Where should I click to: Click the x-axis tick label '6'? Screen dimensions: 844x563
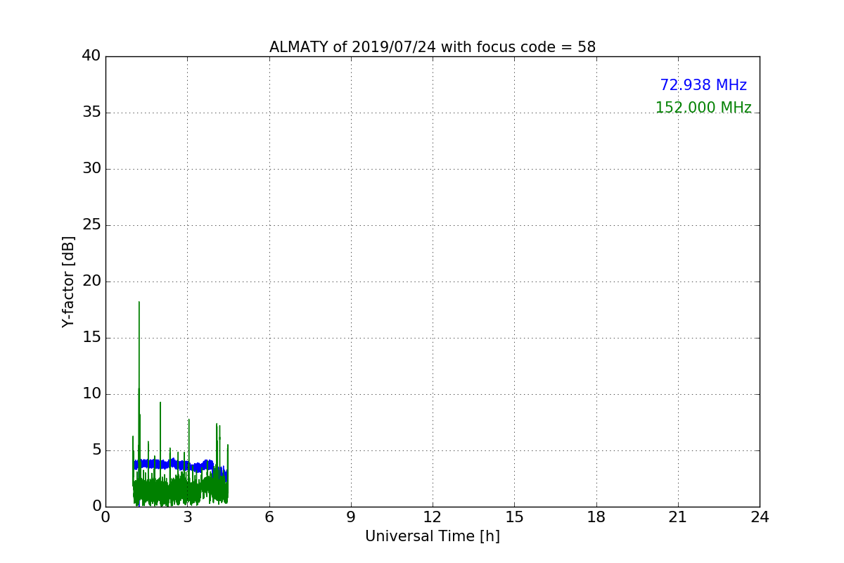tap(269, 517)
